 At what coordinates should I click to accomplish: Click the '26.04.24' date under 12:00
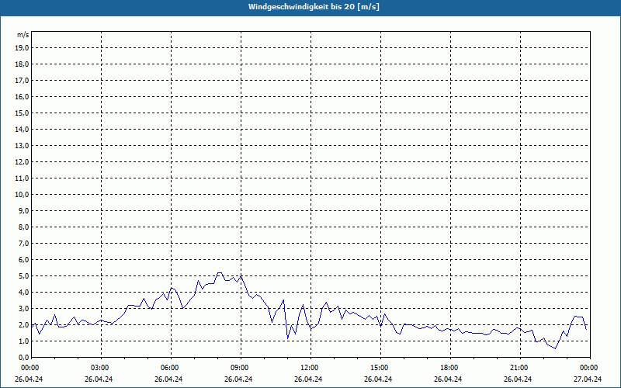[308, 379]
